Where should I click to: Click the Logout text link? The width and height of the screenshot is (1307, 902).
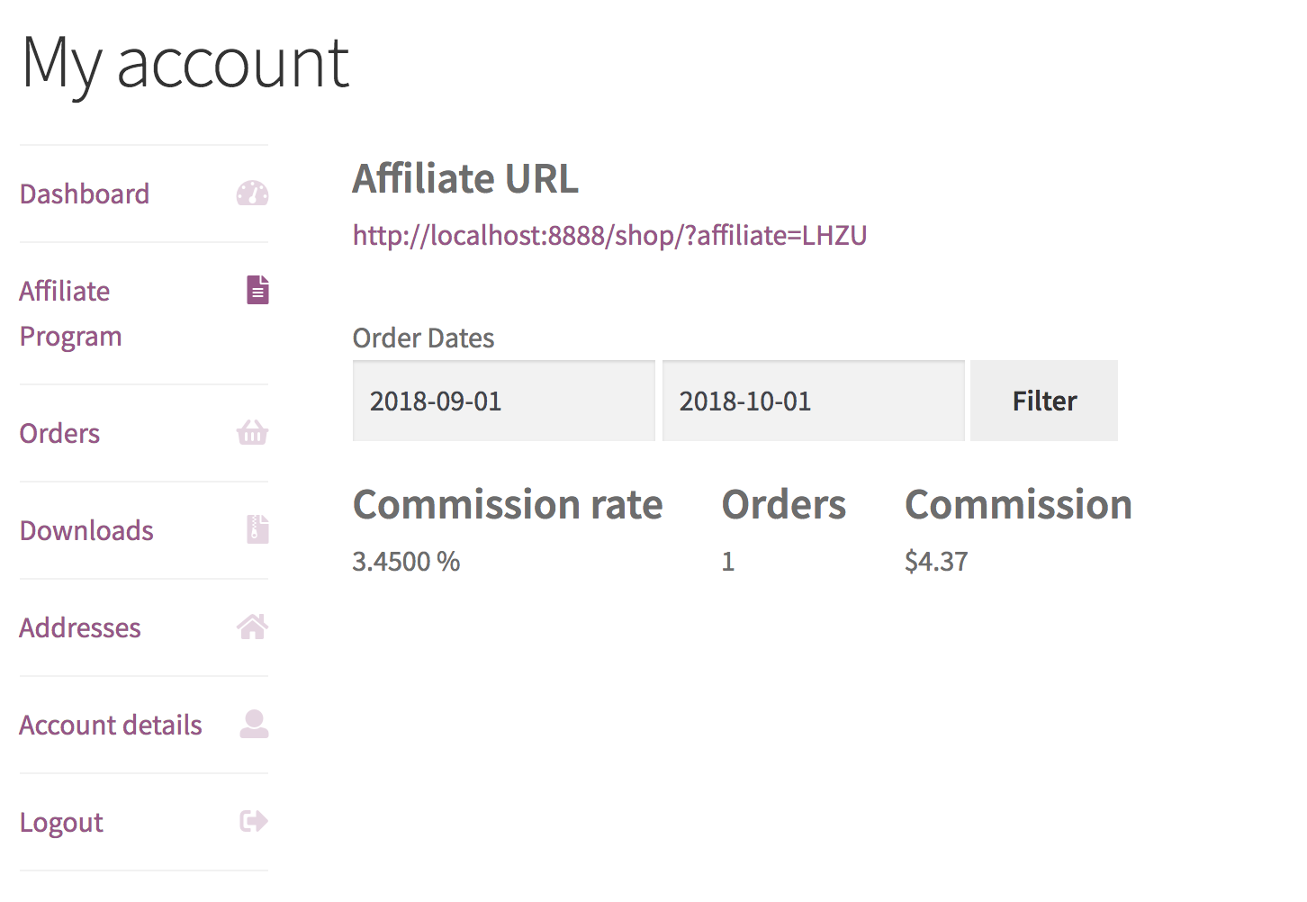61,822
